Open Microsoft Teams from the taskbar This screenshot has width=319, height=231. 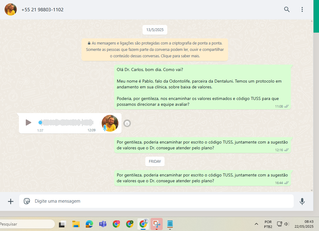coord(103,224)
